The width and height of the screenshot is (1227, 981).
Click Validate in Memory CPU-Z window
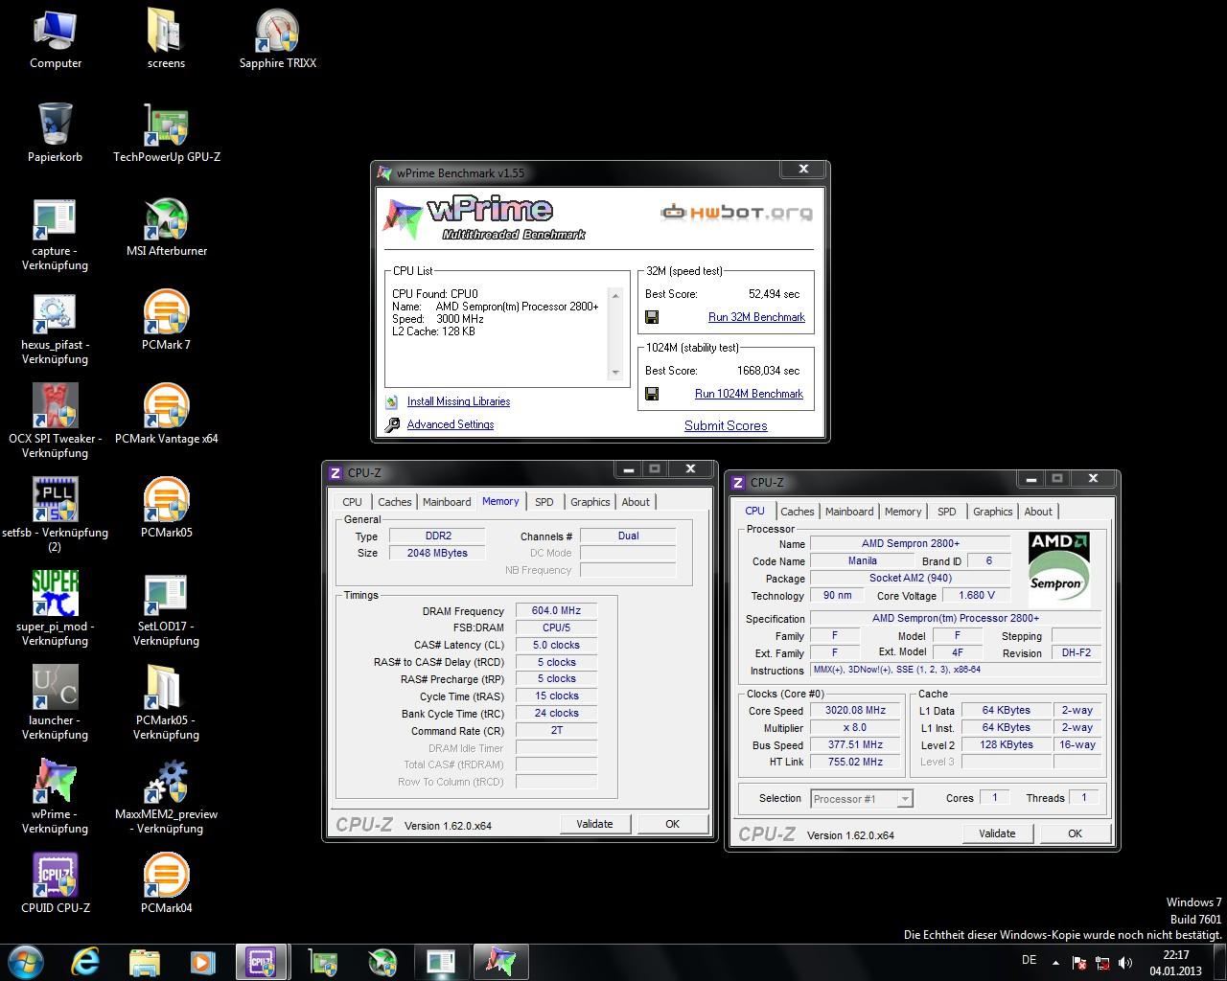point(594,824)
